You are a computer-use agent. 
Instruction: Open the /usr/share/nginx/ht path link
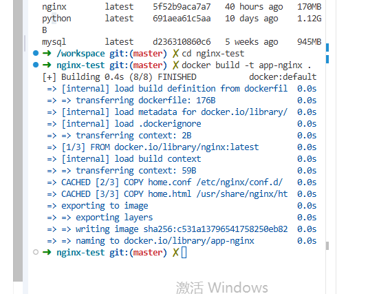pos(242,194)
